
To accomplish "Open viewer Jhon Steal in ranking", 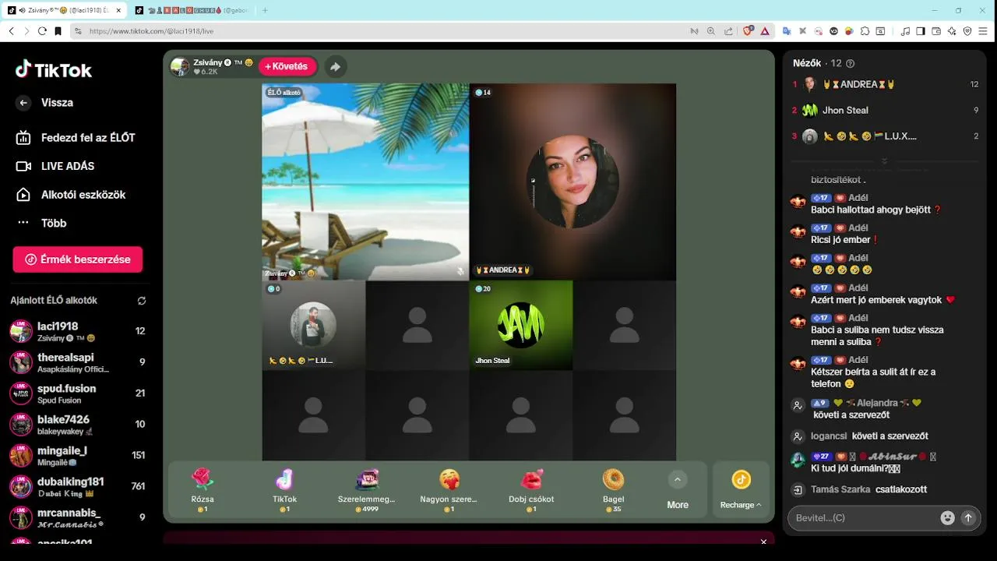I will point(886,111).
